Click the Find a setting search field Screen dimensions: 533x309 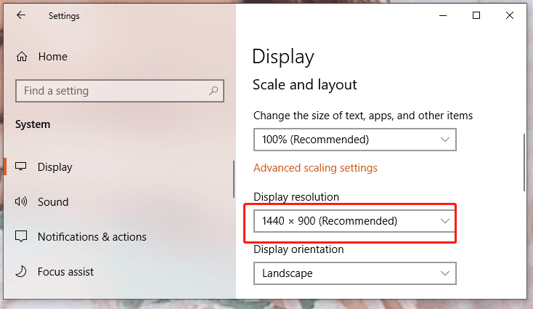[120, 91]
